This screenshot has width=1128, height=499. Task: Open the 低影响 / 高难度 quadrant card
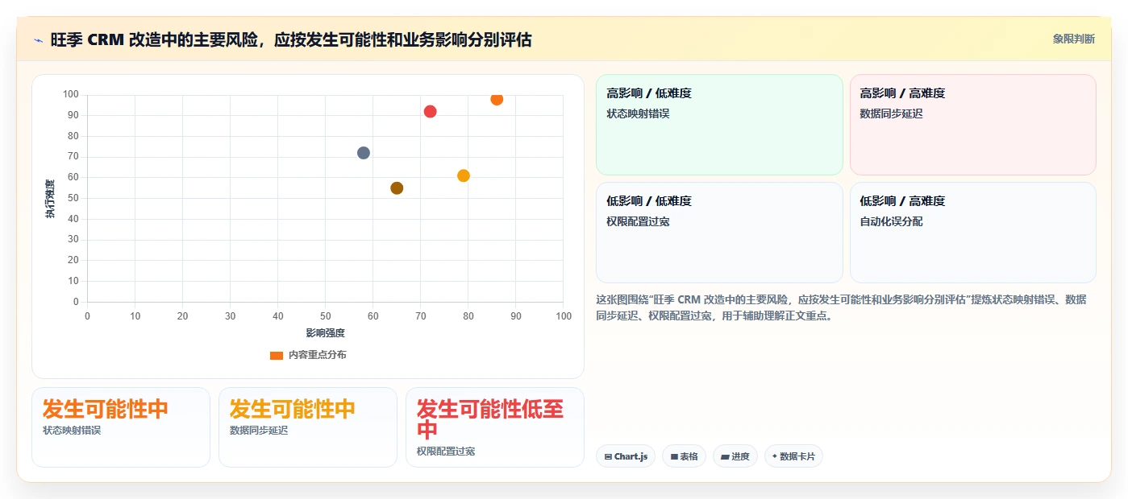point(972,233)
